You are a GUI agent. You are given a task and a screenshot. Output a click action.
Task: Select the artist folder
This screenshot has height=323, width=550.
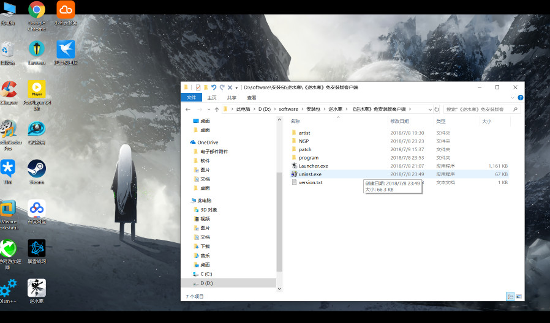click(304, 133)
